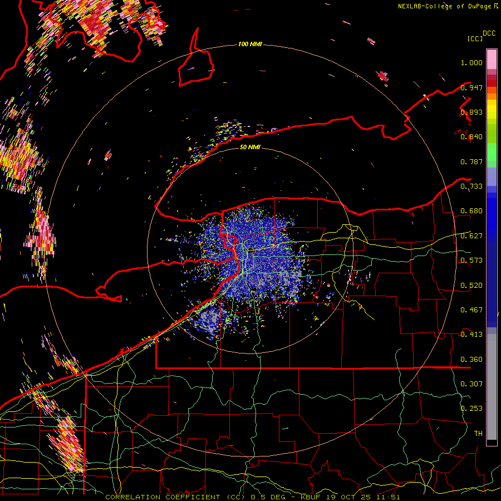The height and width of the screenshot is (501, 501).
Task: Click the Correlation Coefficient KBUF caption line
Action: pyautogui.click(x=252, y=497)
